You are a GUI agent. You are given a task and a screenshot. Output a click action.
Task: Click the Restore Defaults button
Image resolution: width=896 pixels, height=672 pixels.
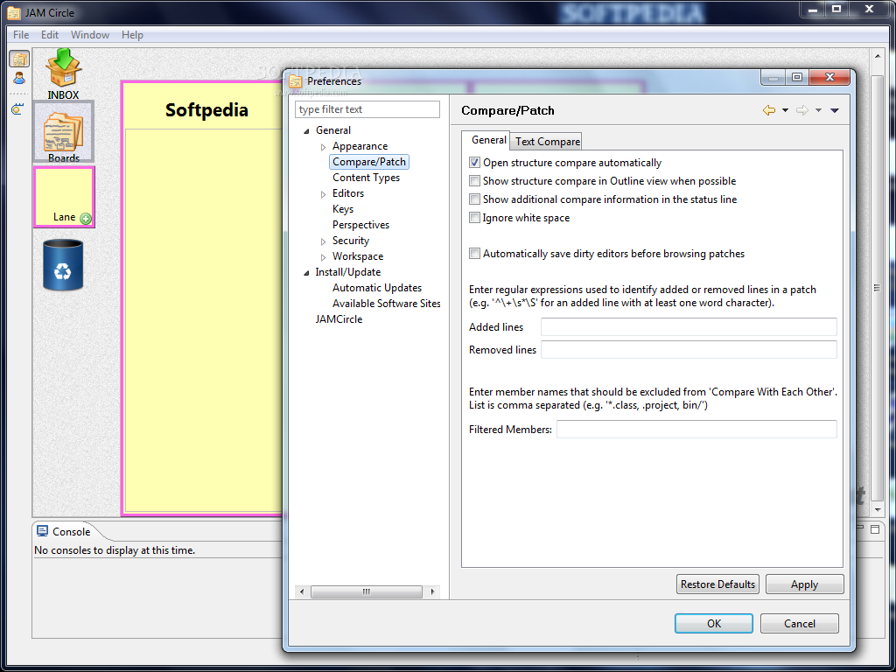click(x=717, y=584)
